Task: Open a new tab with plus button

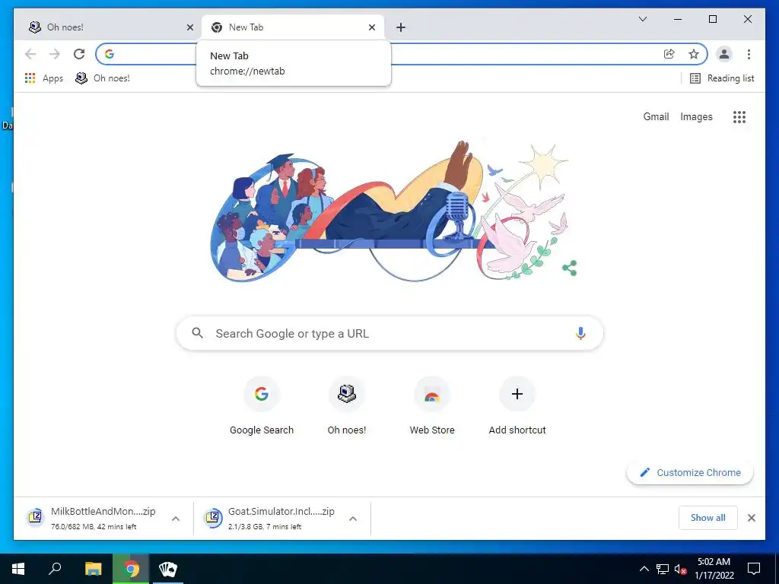Action: [401, 27]
